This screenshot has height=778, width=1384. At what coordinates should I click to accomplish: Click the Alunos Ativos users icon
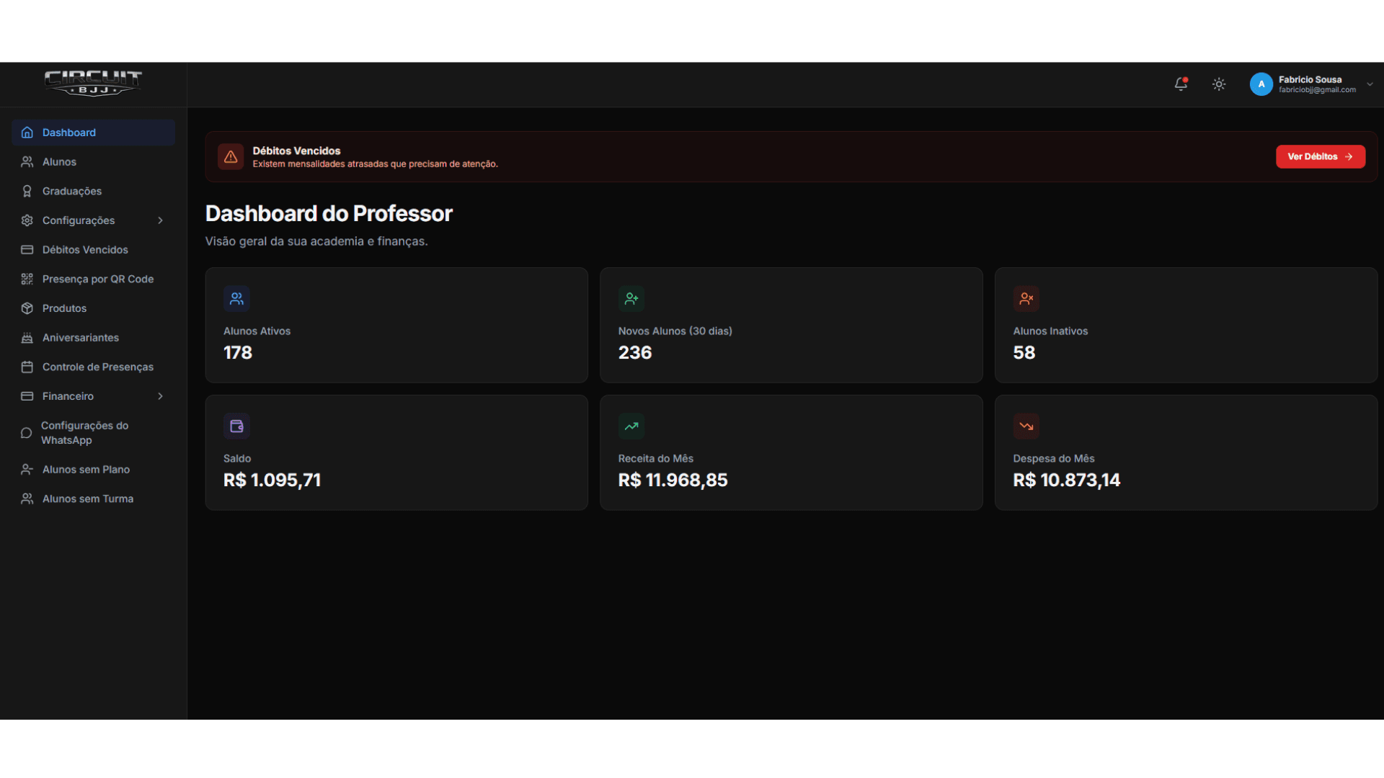coord(236,298)
